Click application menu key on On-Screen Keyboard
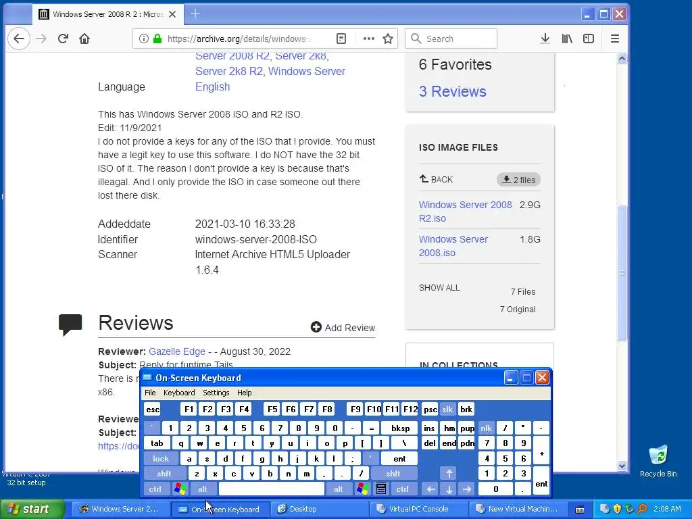Image resolution: width=692 pixels, height=519 pixels. pos(381,489)
